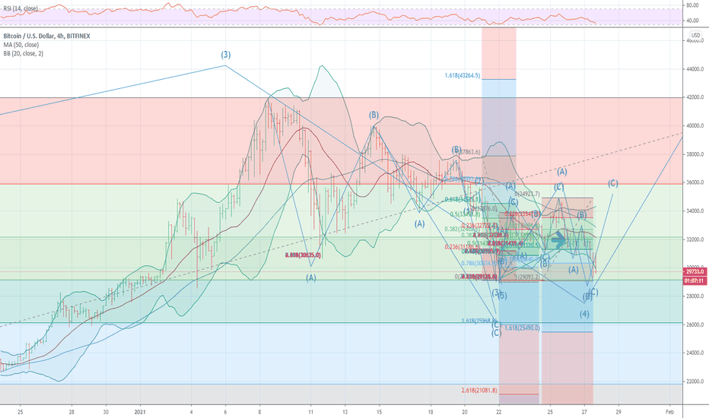Select the RSI (14, close) indicator legend

click(x=21, y=8)
